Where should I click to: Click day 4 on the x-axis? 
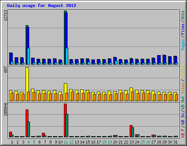(28, 142)
